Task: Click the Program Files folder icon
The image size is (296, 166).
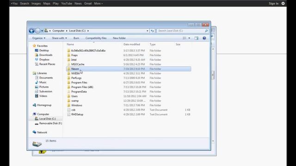Action: pos(69,83)
